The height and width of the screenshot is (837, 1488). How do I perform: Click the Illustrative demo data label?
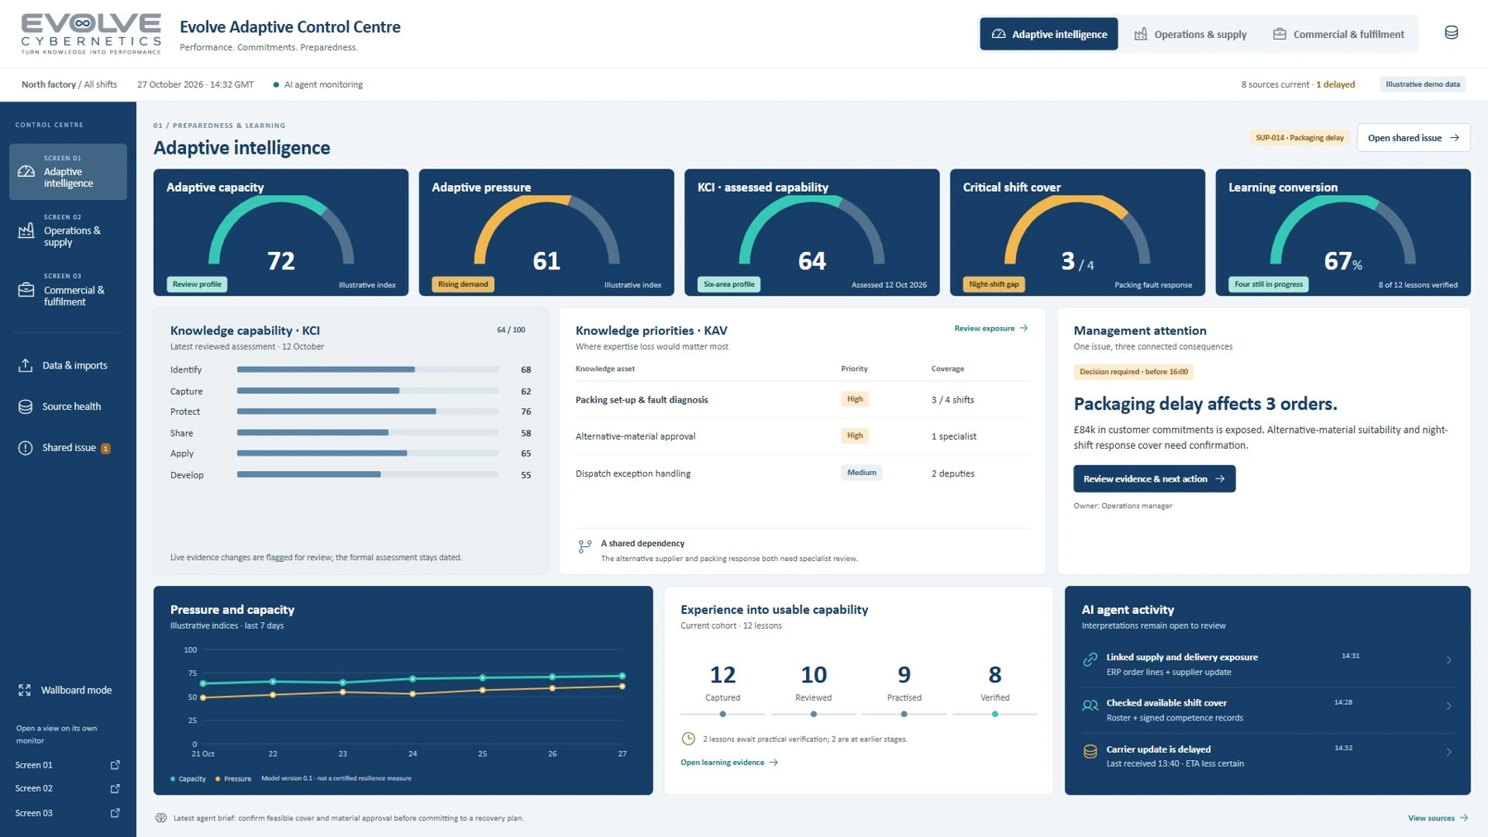[x=1423, y=84]
